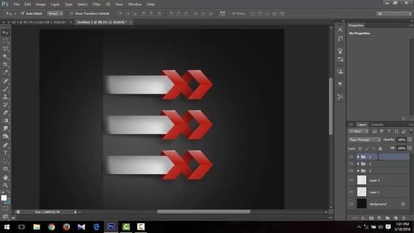This screenshot has width=414, height=233.
Task: Click the horizontal canvas scrollbar
Action: pyautogui.click(x=204, y=212)
